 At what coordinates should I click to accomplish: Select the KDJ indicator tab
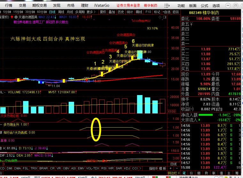click(x=127, y=168)
